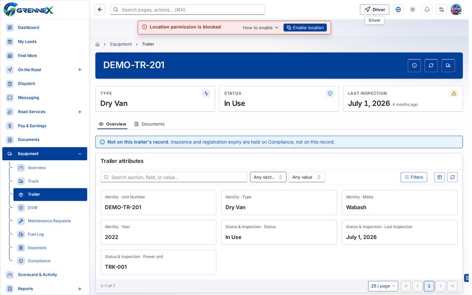Open the notifications bell
Viewport: 472px width, 295px height.
(427, 10)
